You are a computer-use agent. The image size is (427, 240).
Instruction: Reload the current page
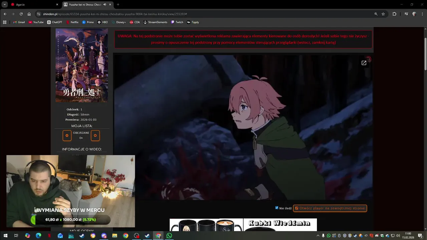coord(21,14)
